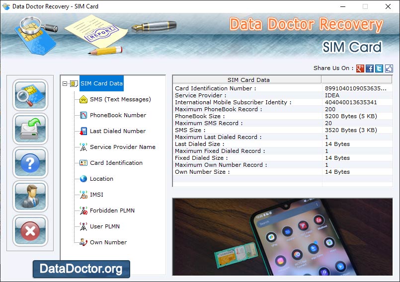Screen dimensions: 400x282
Task: Close the Data Doctor Recovery window
Action: click(388, 6)
